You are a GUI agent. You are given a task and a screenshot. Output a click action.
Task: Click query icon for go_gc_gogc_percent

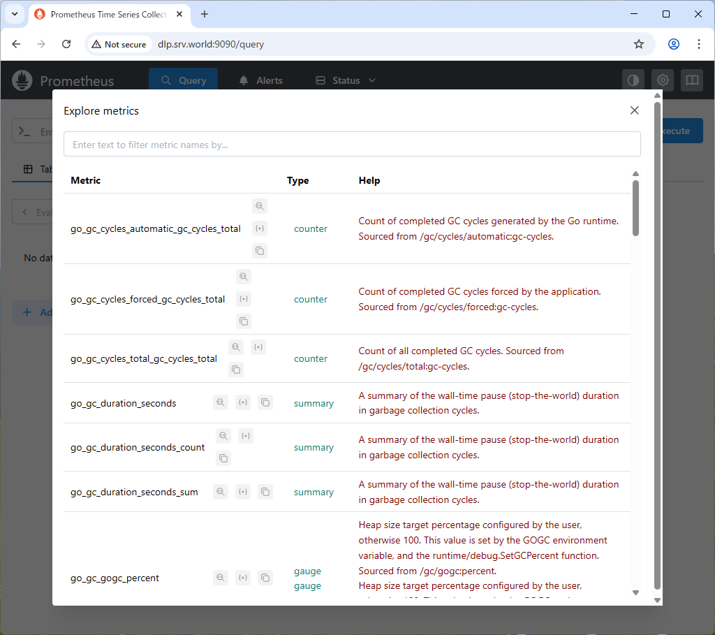220,578
